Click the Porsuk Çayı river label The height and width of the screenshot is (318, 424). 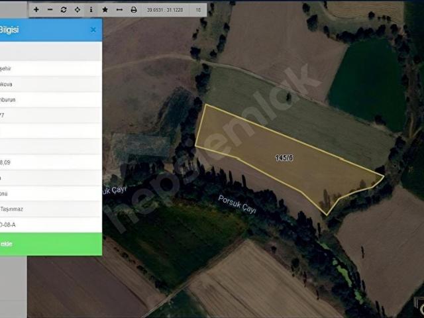[237, 205]
